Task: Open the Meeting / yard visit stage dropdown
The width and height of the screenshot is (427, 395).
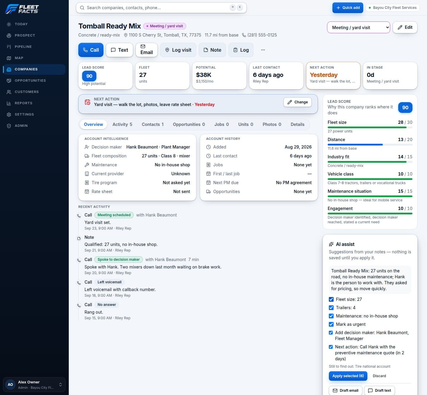Action: [359, 27]
